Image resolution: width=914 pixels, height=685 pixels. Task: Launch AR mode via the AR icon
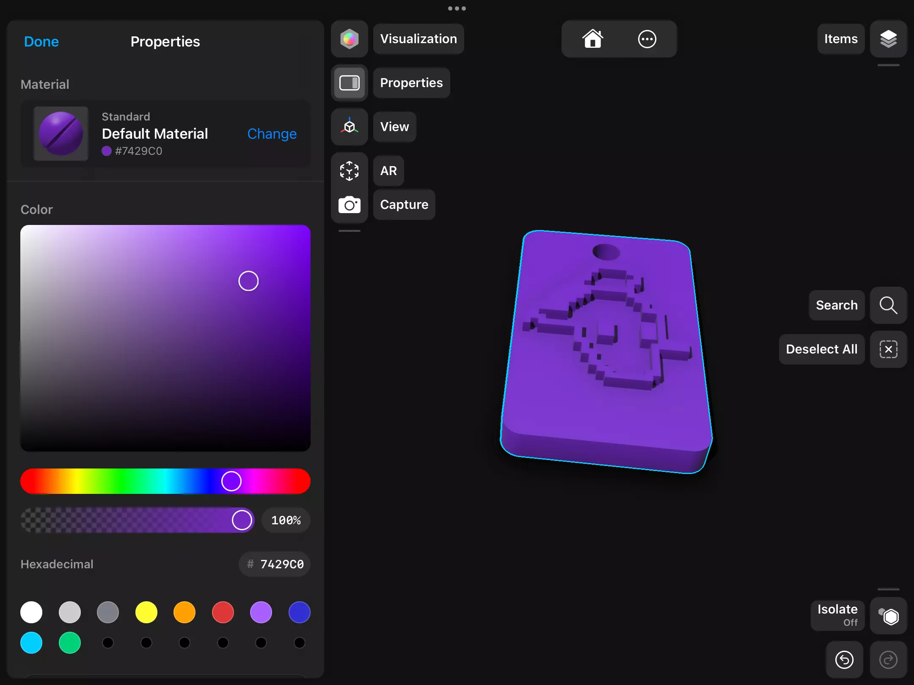tap(349, 171)
